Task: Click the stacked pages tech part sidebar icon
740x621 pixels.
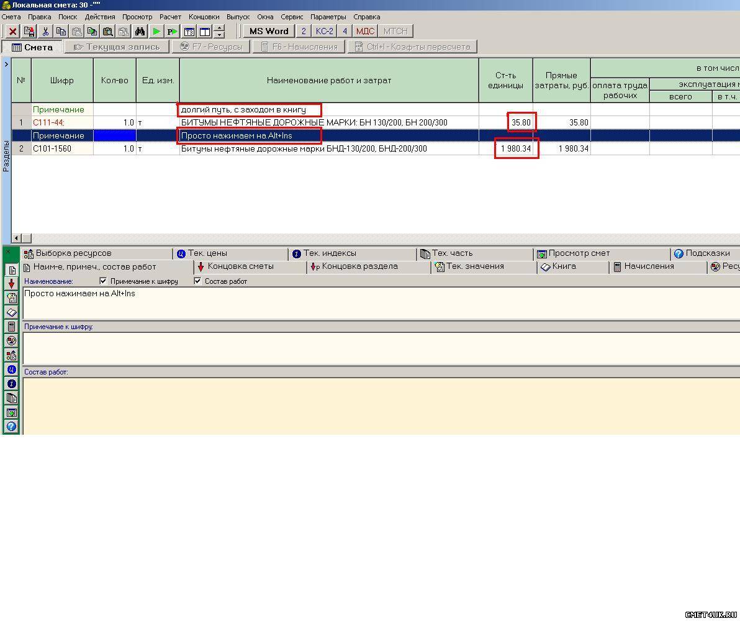Action: coord(12,398)
